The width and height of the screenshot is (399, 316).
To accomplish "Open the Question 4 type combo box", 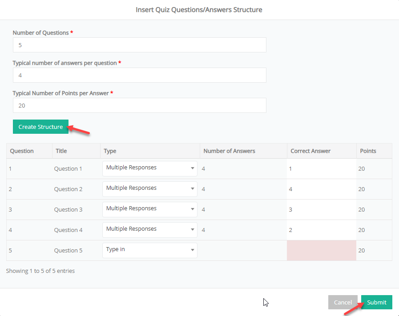I will [149, 230].
